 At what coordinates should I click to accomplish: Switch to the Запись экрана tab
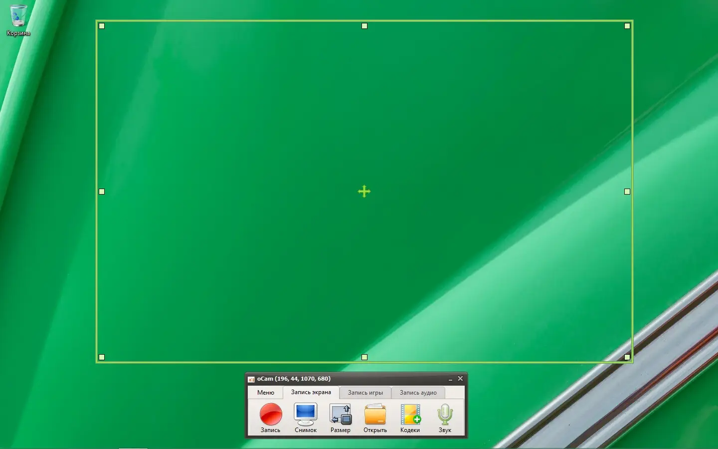pyautogui.click(x=311, y=392)
